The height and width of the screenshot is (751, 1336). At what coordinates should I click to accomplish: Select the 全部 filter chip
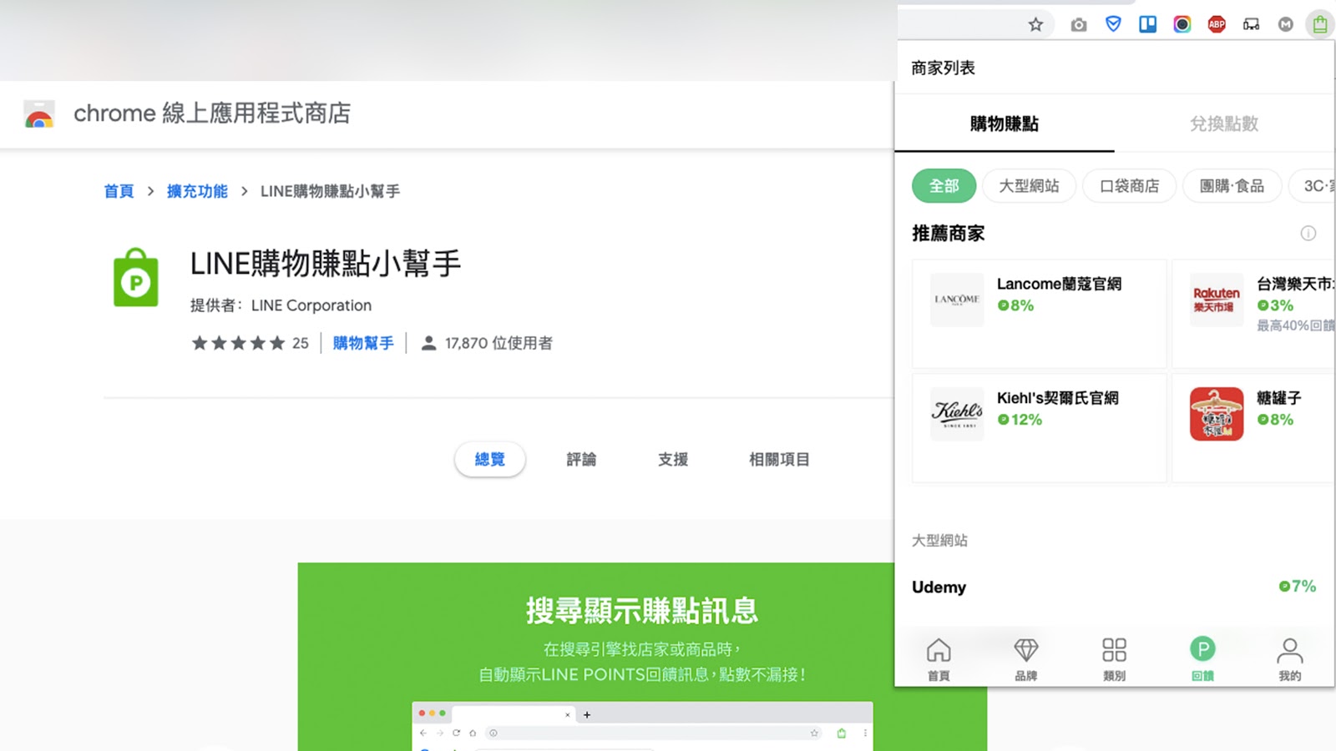pyautogui.click(x=944, y=186)
